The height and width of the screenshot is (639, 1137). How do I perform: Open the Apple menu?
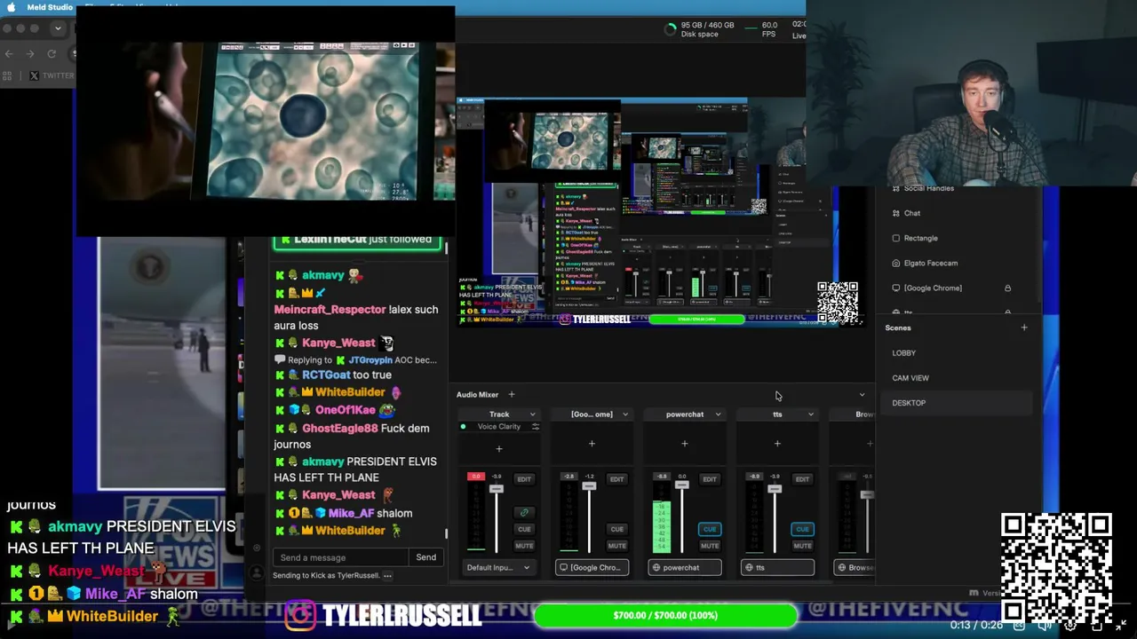click(11, 7)
